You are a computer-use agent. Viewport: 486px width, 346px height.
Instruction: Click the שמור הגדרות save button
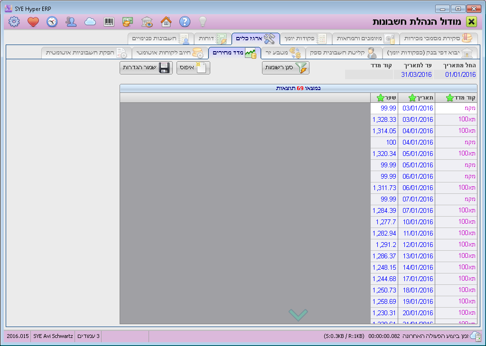coord(146,68)
